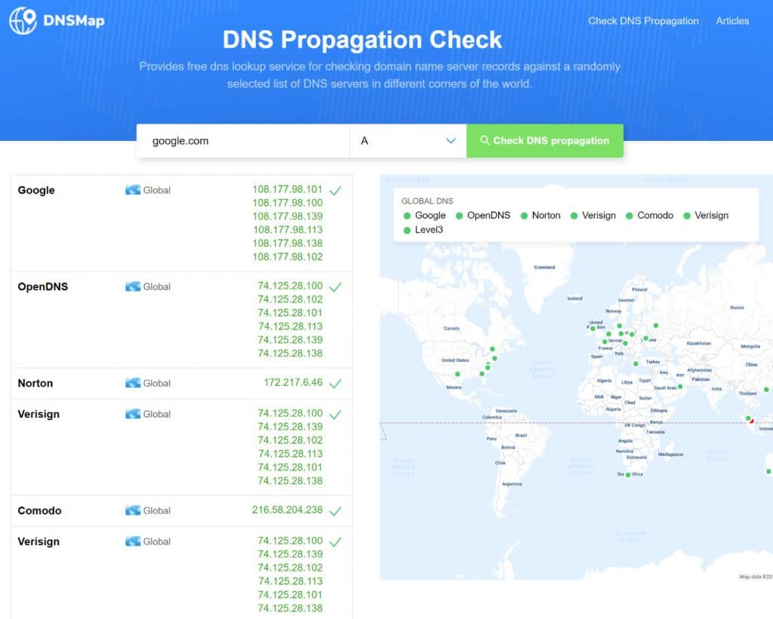Open the record type dropdown showing A
773x619 pixels.
point(408,141)
